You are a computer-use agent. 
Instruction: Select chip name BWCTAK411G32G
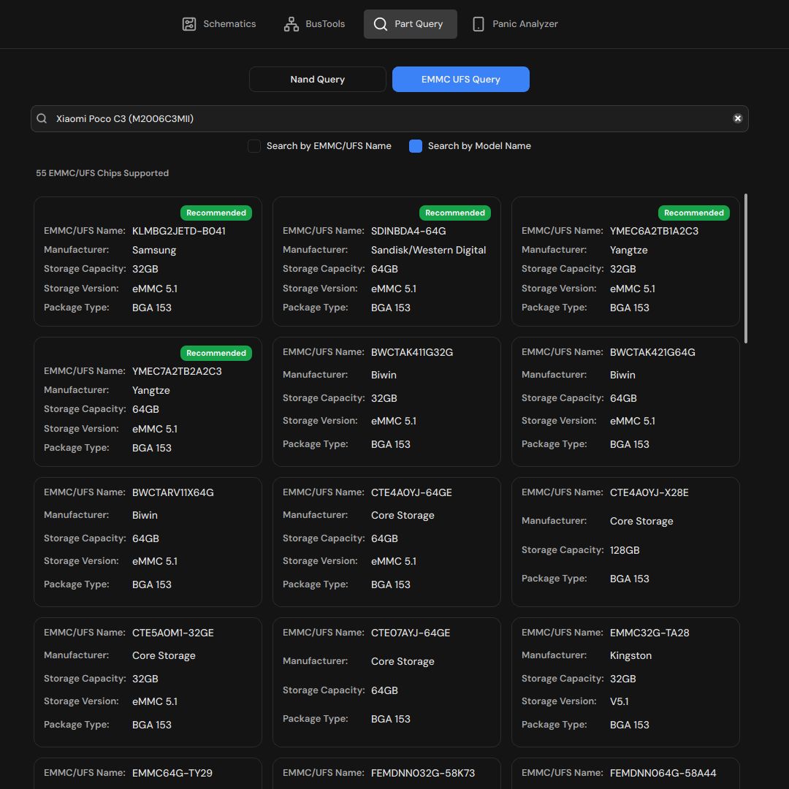pos(411,352)
